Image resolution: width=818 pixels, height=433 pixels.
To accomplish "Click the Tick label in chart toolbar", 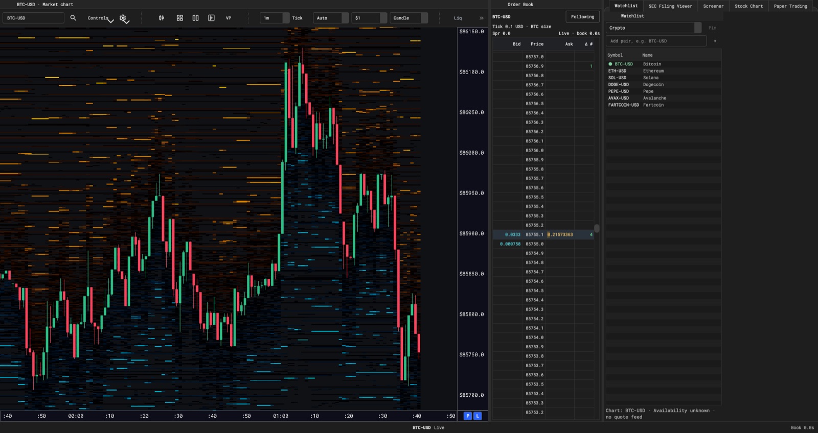I will [x=297, y=18].
